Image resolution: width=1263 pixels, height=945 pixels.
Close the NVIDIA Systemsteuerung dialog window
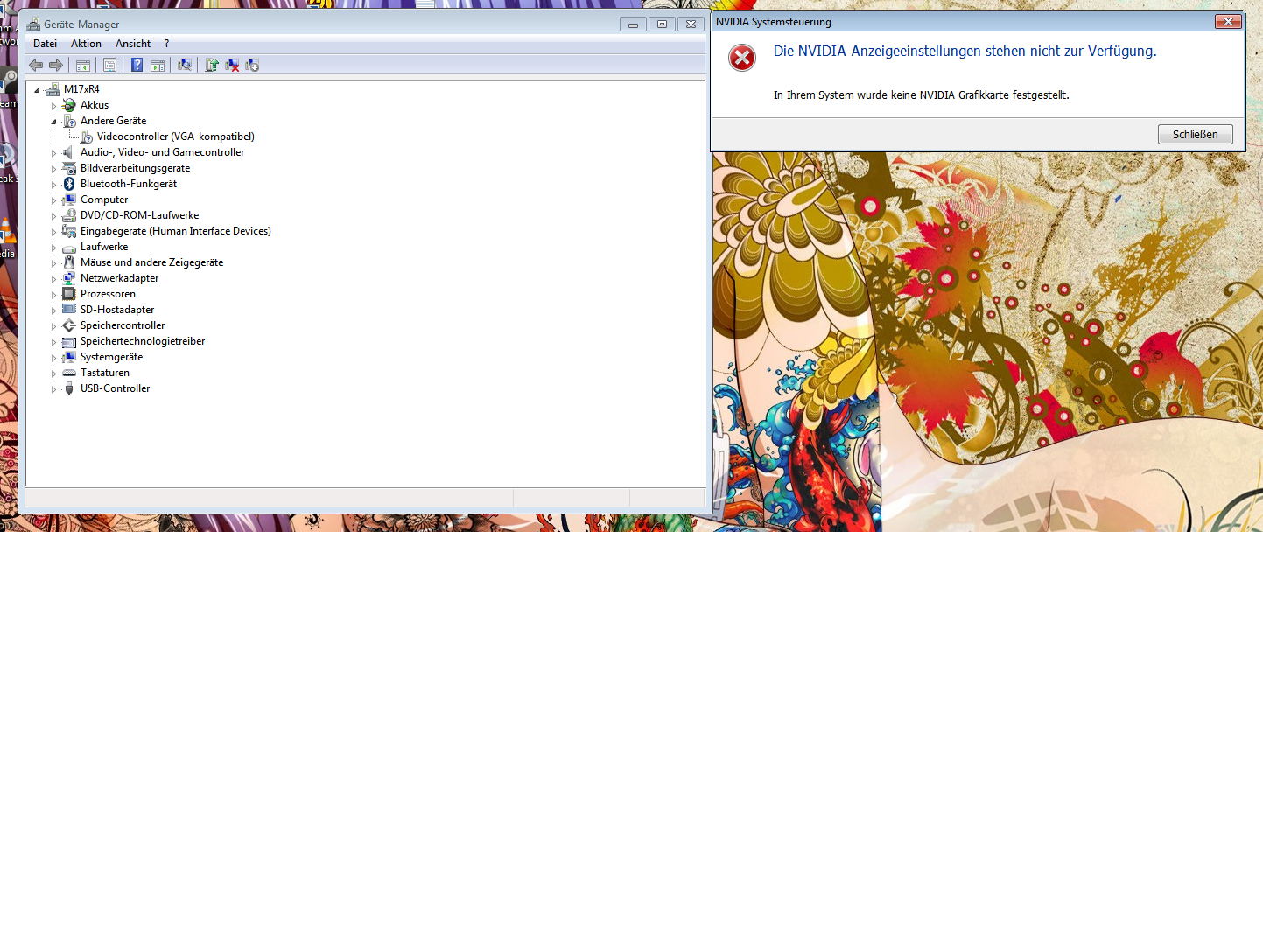[x=1228, y=22]
